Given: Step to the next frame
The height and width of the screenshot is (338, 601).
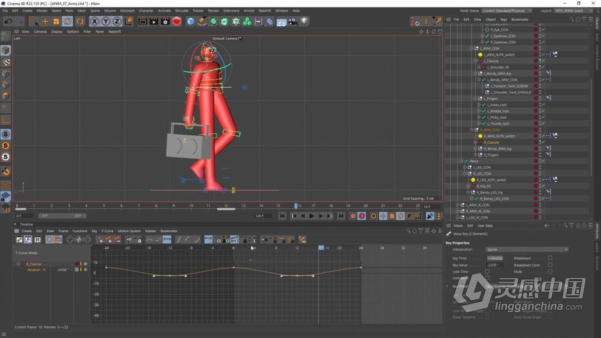Looking at the screenshot, I should [321, 216].
